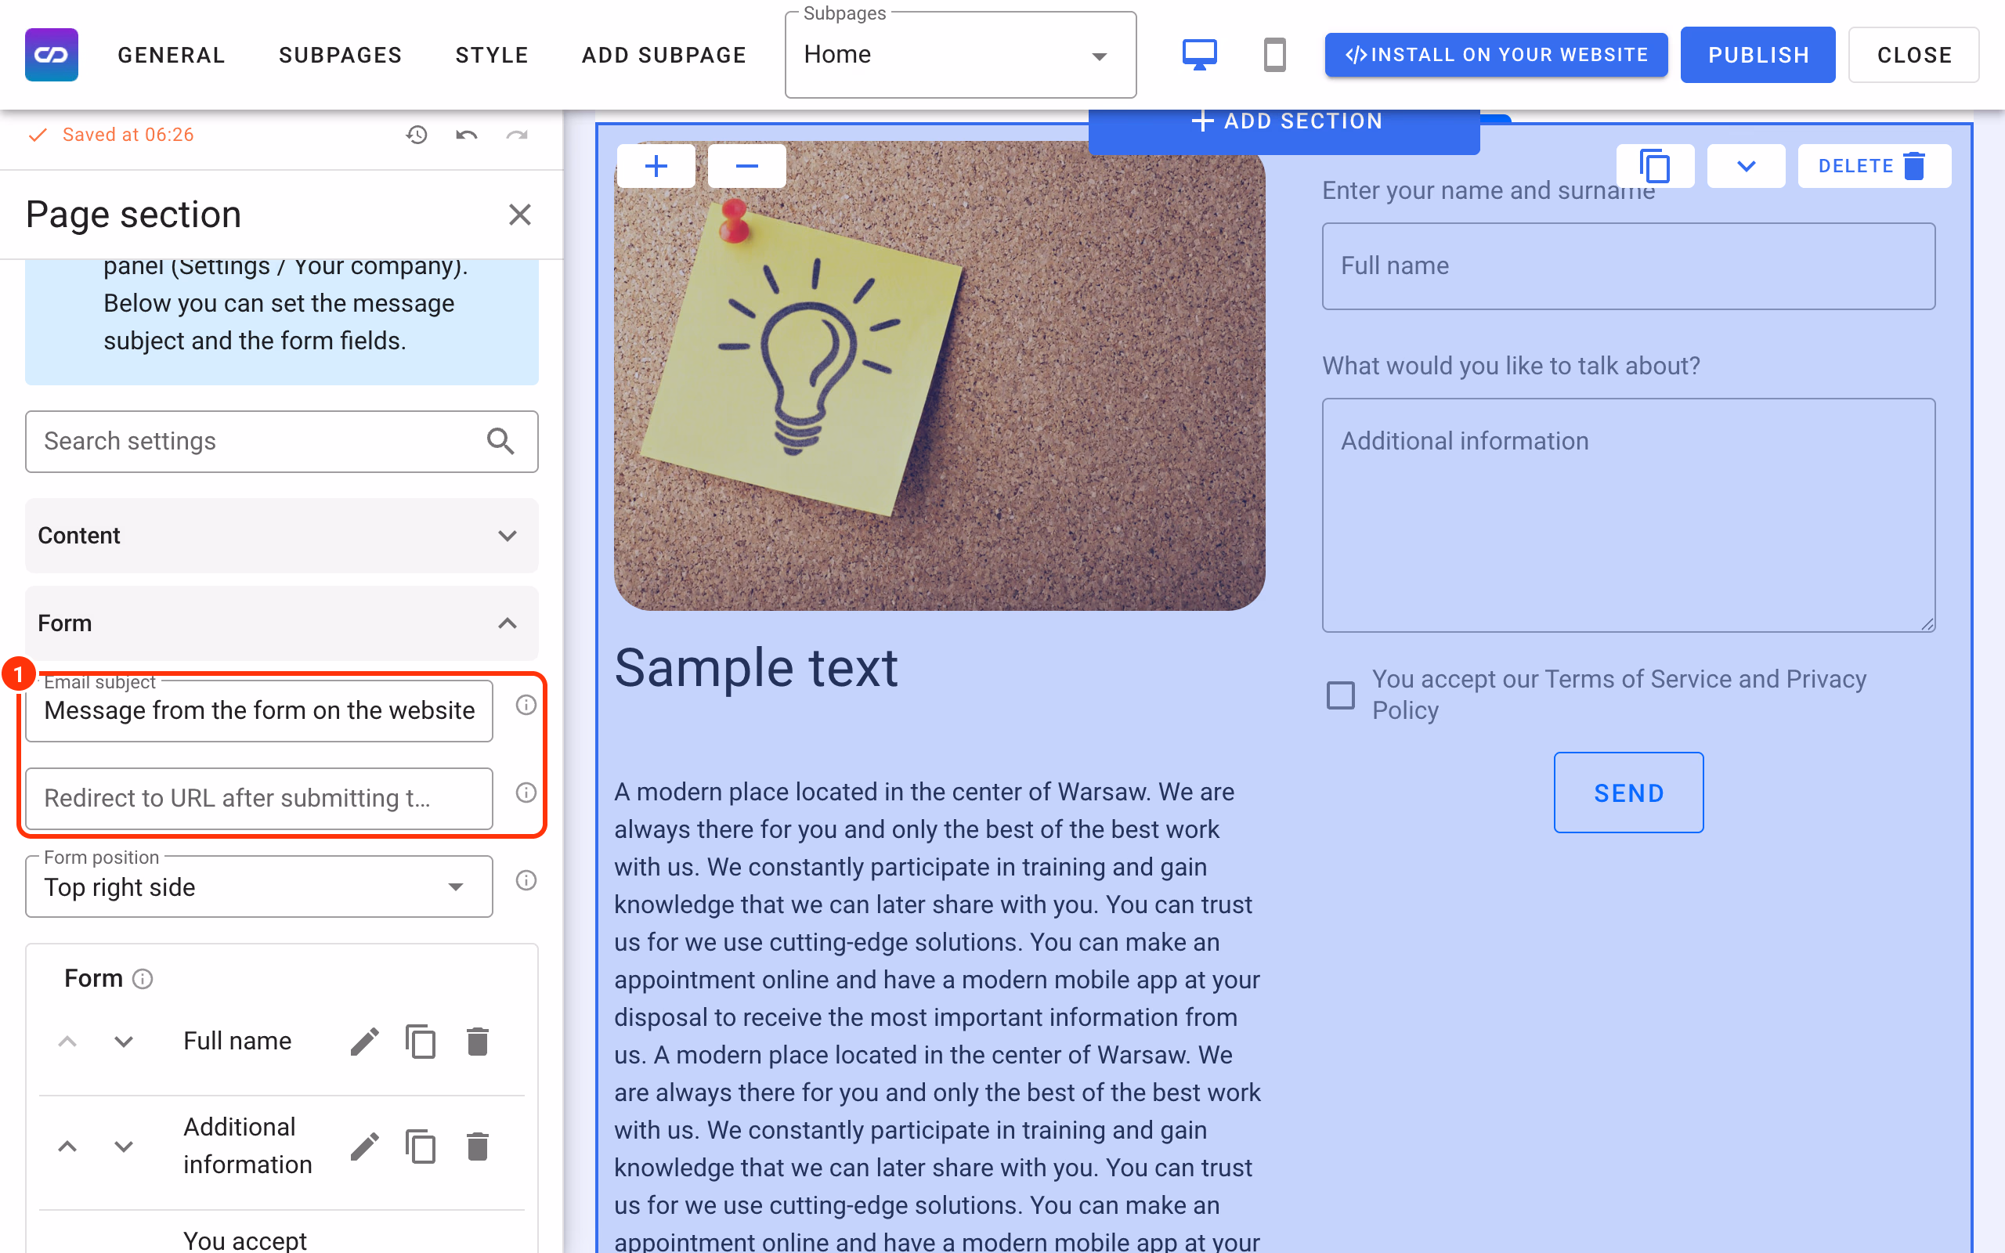Switch to mobile preview icon

(1274, 55)
